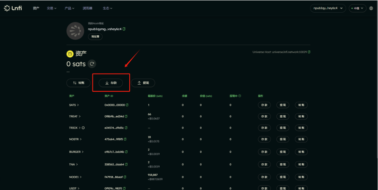Open the npub1qy...hey6c4 account dropdown

[328, 8]
